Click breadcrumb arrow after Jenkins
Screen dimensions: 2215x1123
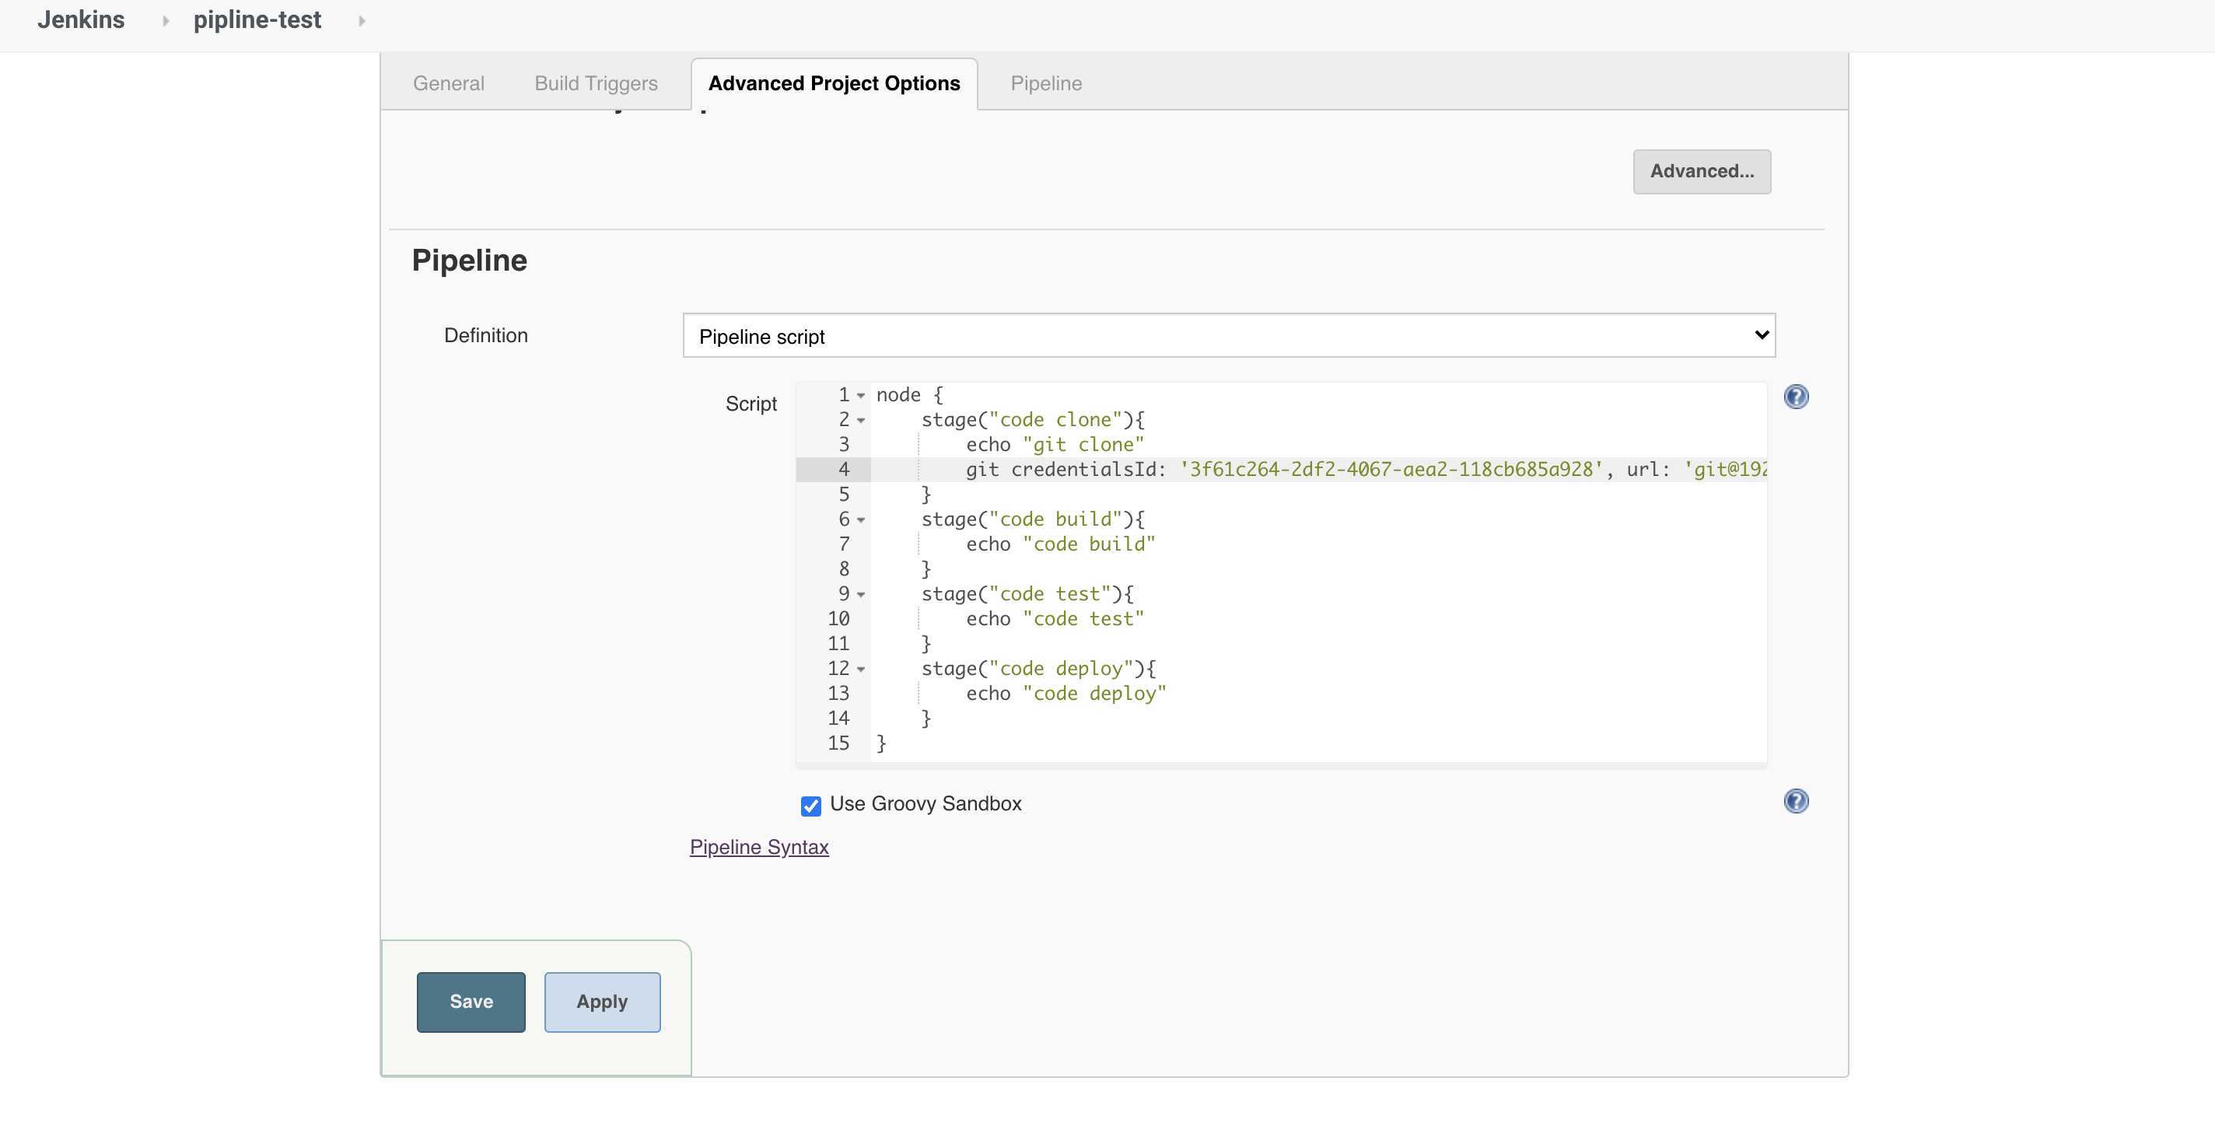click(x=165, y=21)
